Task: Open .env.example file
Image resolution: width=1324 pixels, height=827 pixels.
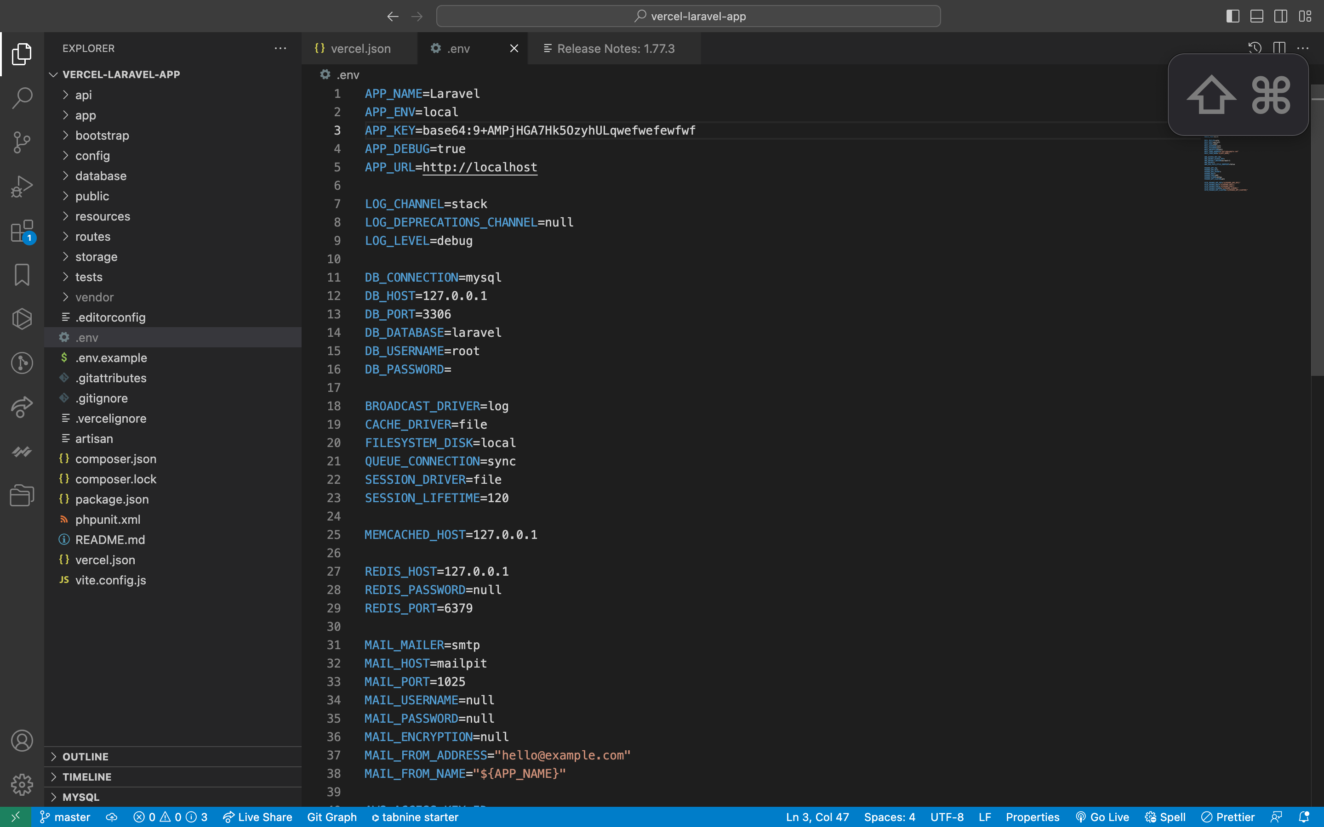Action: [173, 358]
